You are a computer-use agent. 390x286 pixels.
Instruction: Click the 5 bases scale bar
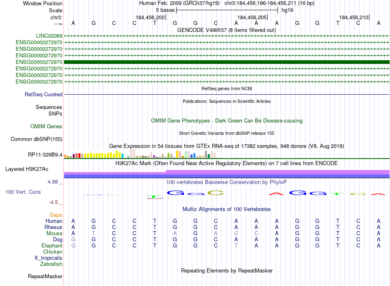[227, 10]
